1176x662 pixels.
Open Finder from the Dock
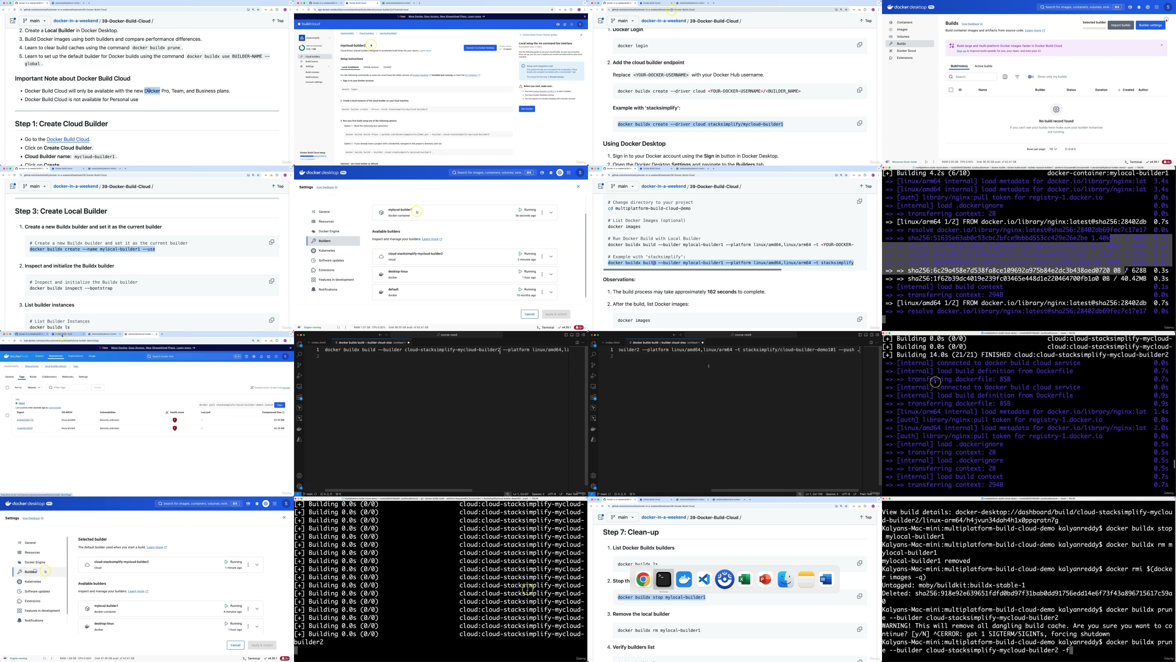click(786, 579)
